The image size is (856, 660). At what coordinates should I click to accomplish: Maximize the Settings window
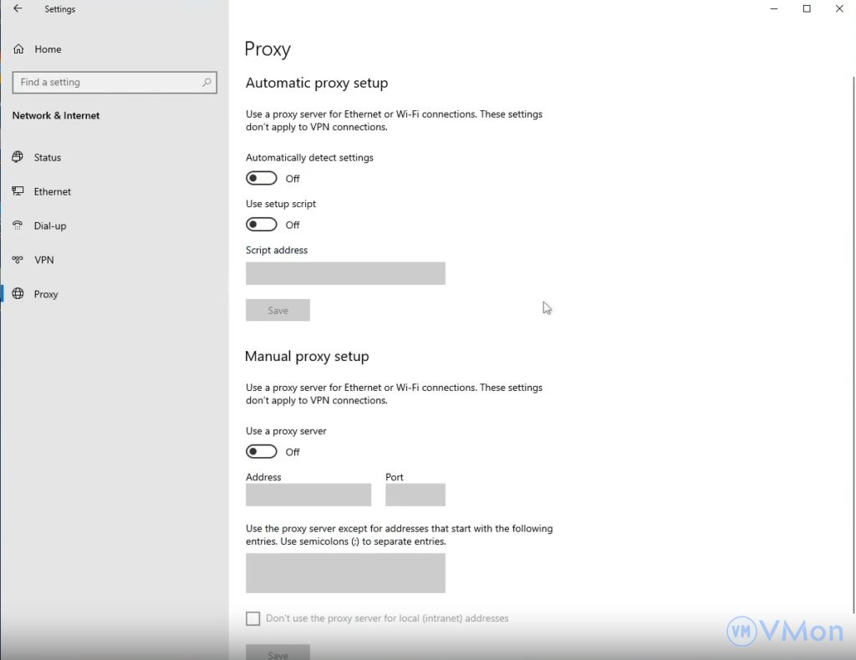point(807,9)
